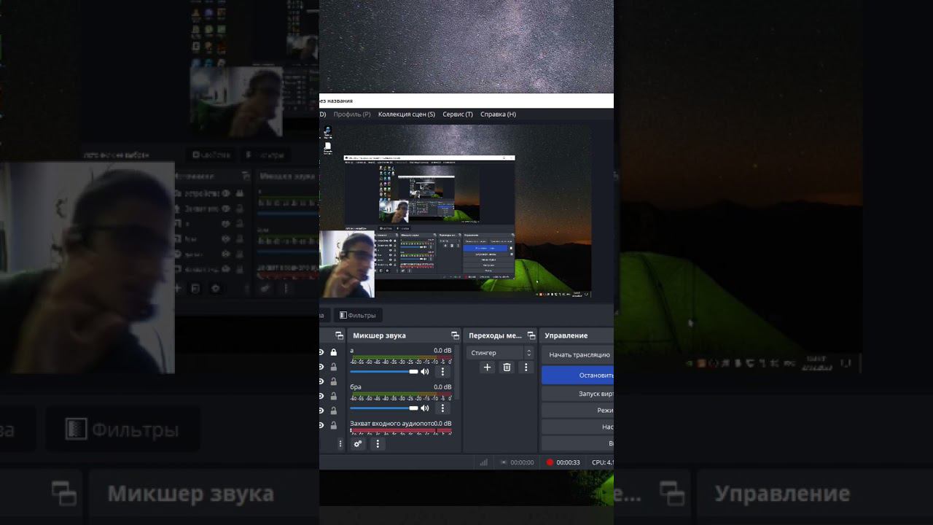Open the Справка (H) menu
The height and width of the screenshot is (525, 933).
(498, 114)
